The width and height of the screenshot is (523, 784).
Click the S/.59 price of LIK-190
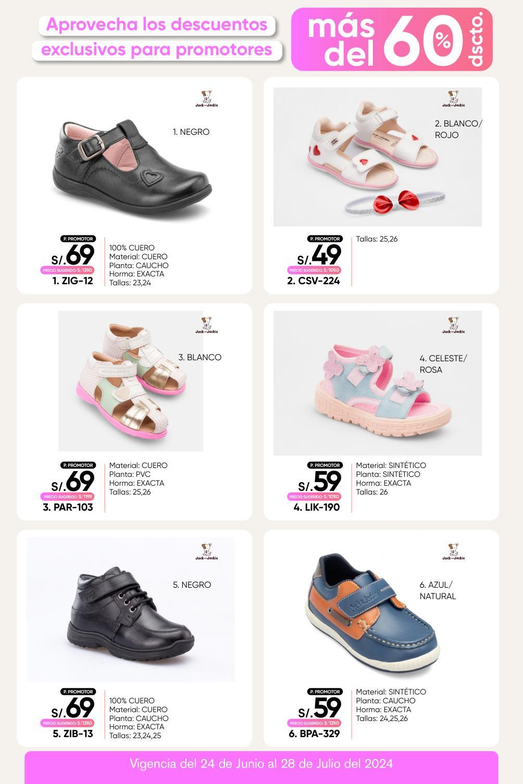point(320,481)
